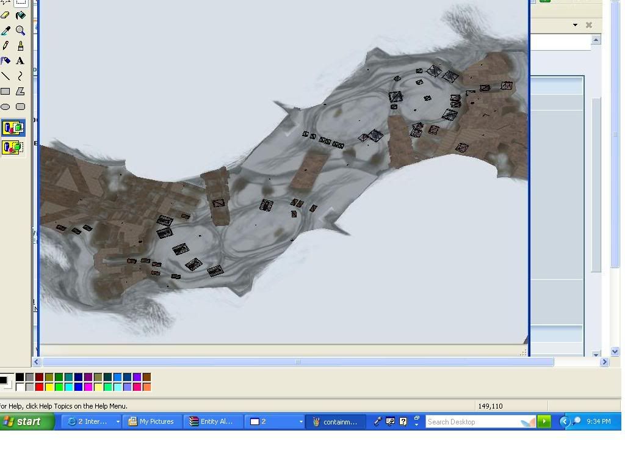
Task: Open the language bar options arrow
Action: click(x=417, y=425)
